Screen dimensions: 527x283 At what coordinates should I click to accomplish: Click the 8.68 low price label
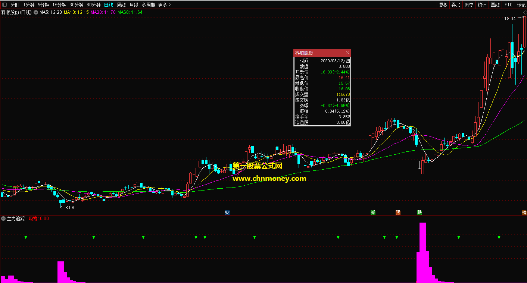tap(69, 208)
